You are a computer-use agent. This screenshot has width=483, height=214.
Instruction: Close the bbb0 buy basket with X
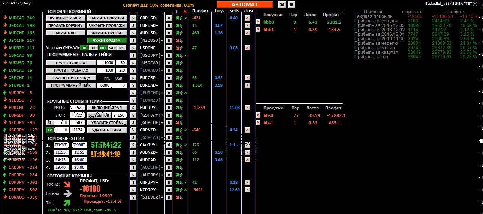coord(258,22)
